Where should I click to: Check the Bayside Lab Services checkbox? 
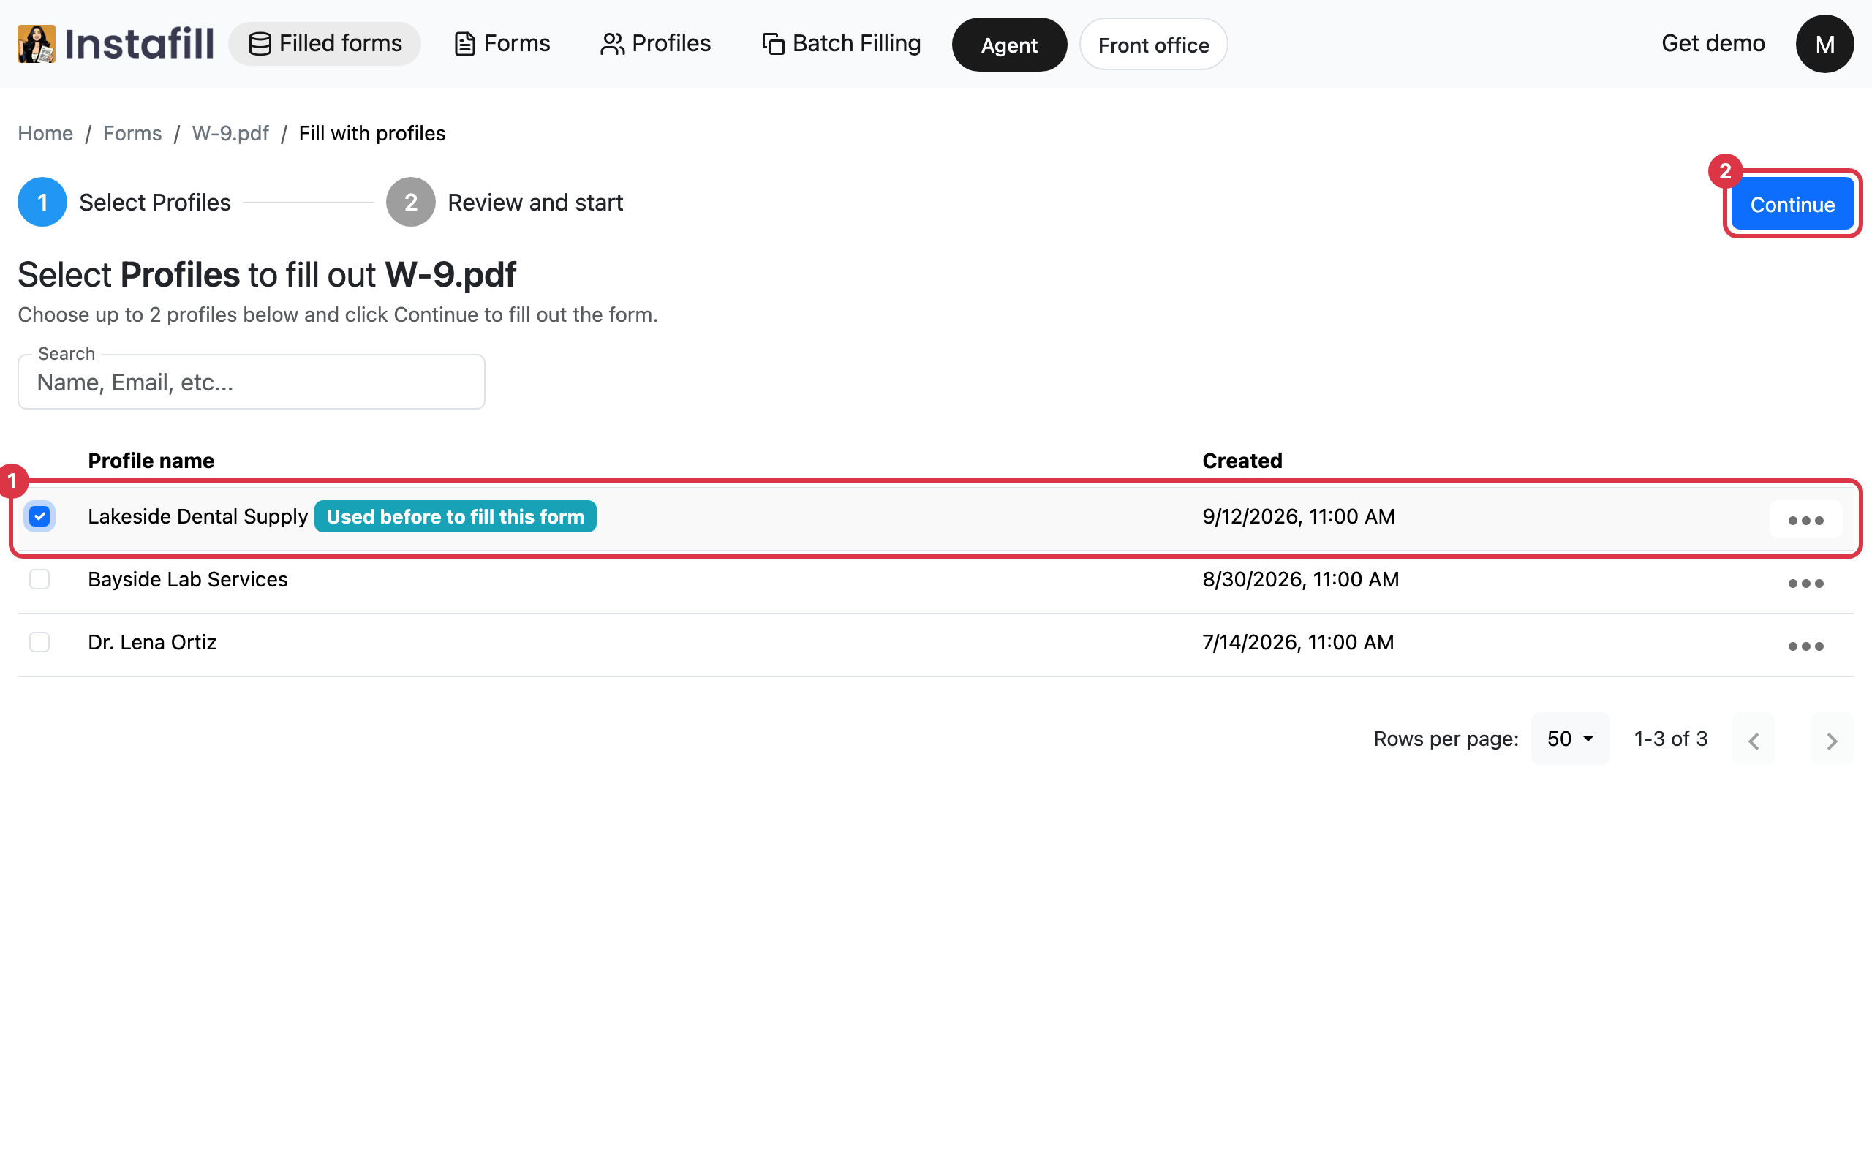click(x=39, y=580)
